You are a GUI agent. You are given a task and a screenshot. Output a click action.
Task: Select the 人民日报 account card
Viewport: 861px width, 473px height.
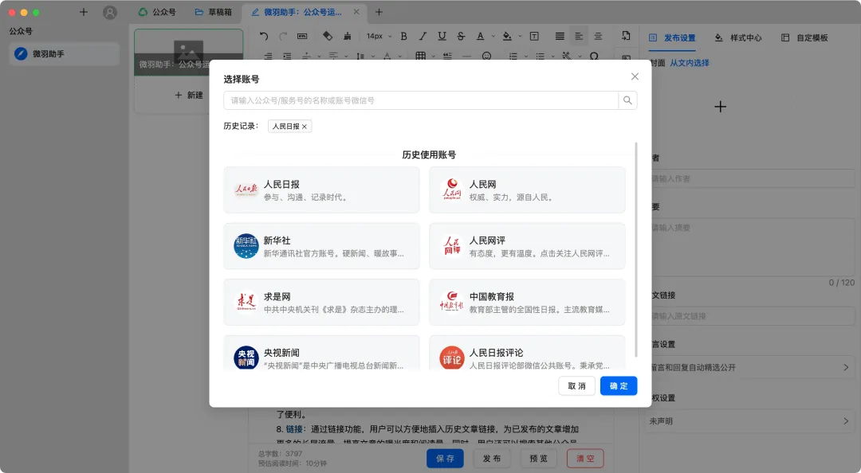click(321, 190)
